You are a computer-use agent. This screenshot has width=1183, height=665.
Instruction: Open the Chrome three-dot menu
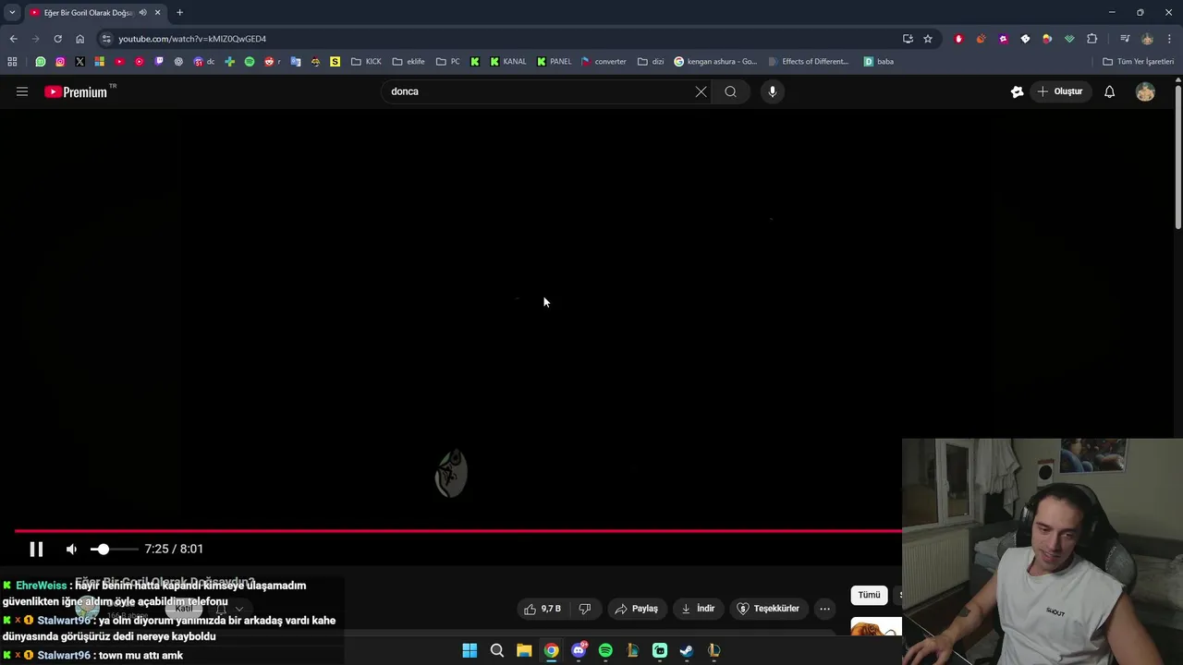[x=1169, y=39]
